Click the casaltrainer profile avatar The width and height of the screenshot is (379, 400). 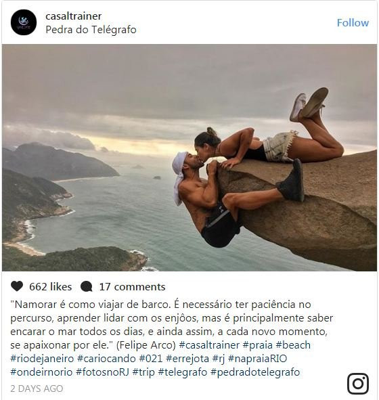pos(24,22)
